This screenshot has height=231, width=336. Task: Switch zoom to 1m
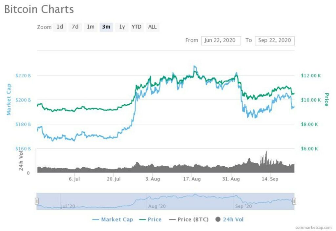tap(91, 27)
